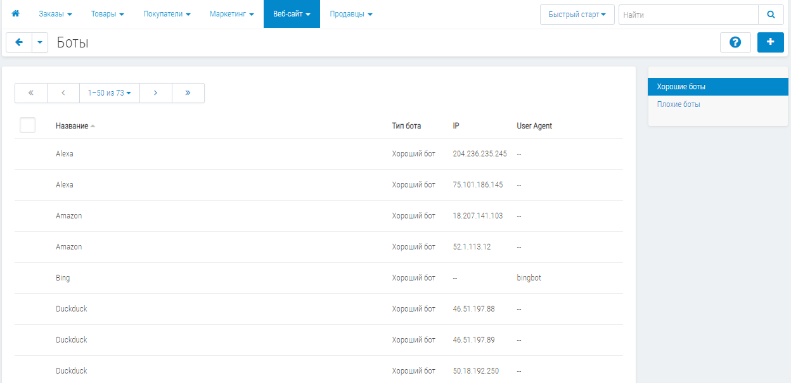This screenshot has height=383, width=791.
Task: Go back using the left arrow button
Action: [x=19, y=42]
